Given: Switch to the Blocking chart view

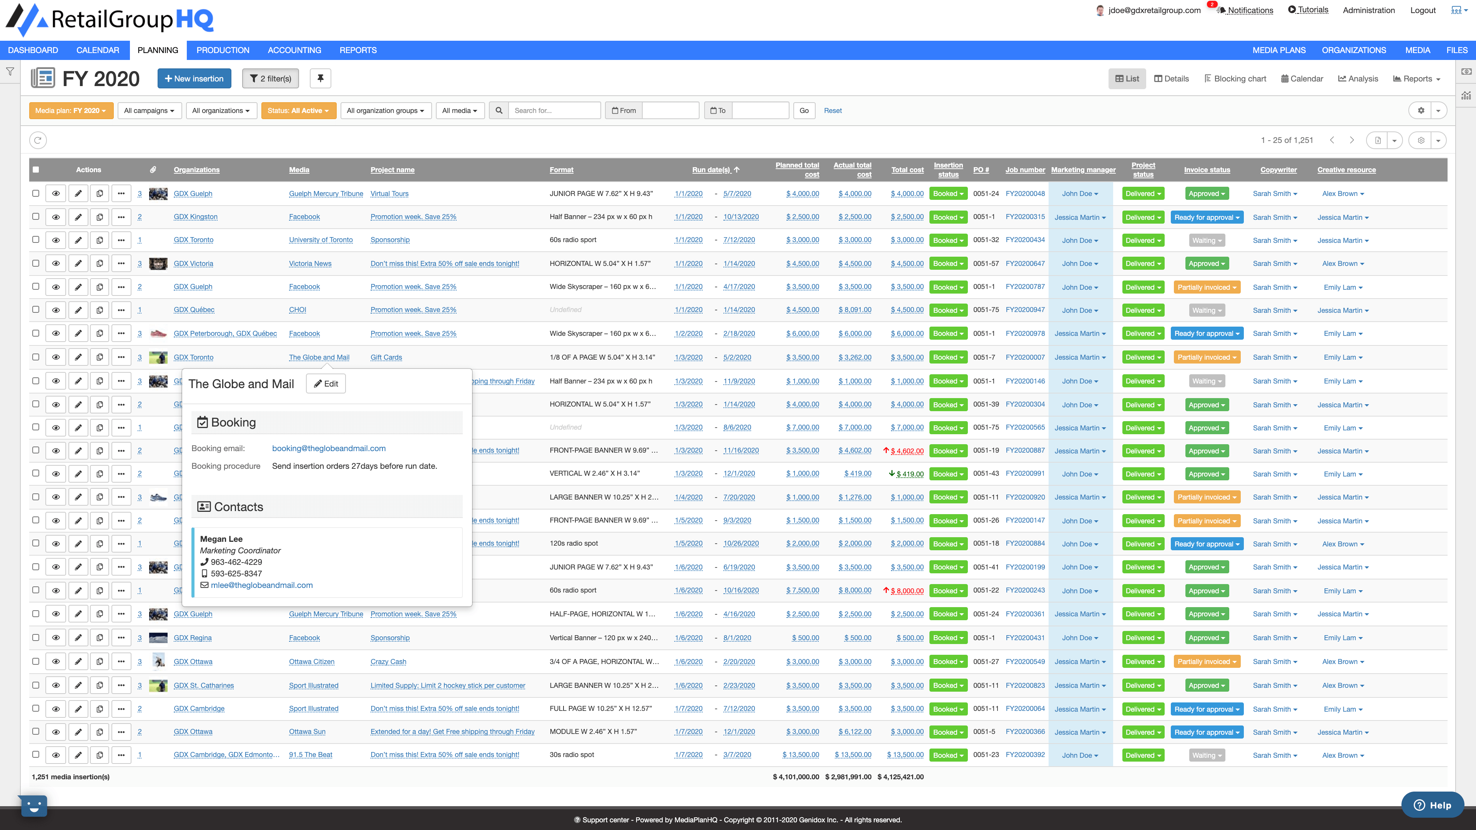Looking at the screenshot, I should click(x=1235, y=78).
